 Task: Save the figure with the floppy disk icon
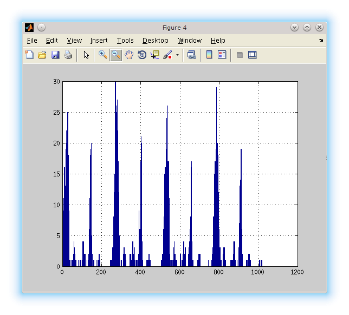point(55,55)
